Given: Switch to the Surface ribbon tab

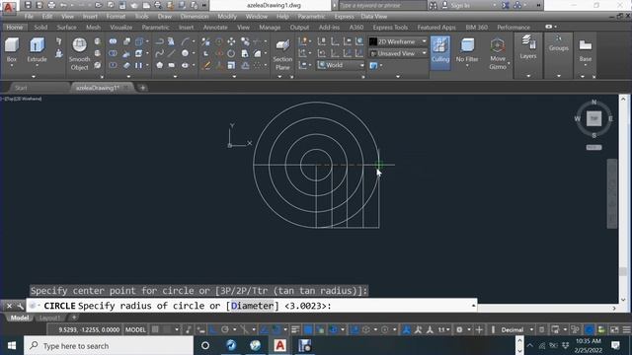Looking at the screenshot, I should [x=66, y=27].
